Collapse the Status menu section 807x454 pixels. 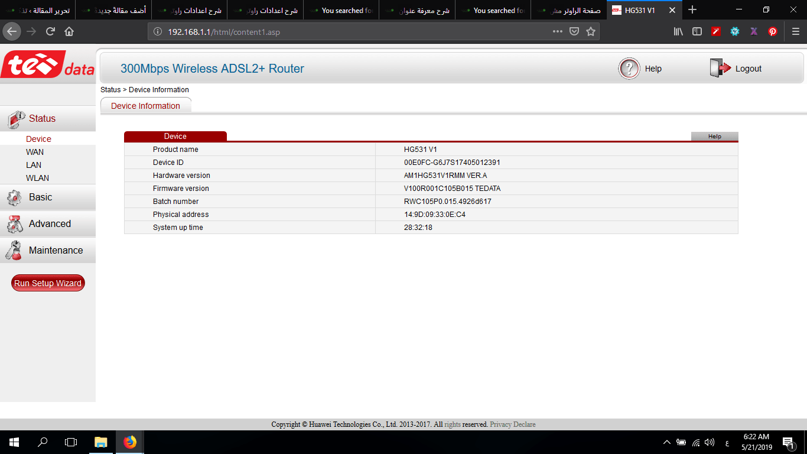[x=47, y=119]
